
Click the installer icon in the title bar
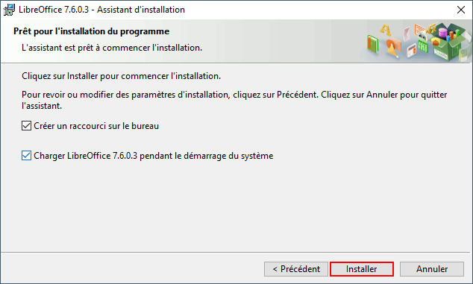point(9,10)
